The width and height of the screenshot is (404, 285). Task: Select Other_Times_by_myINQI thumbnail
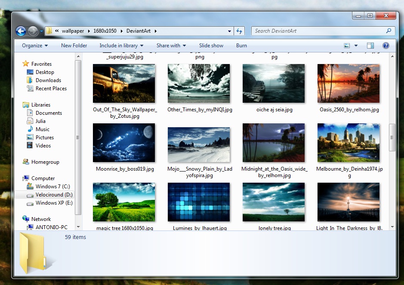coord(199,83)
